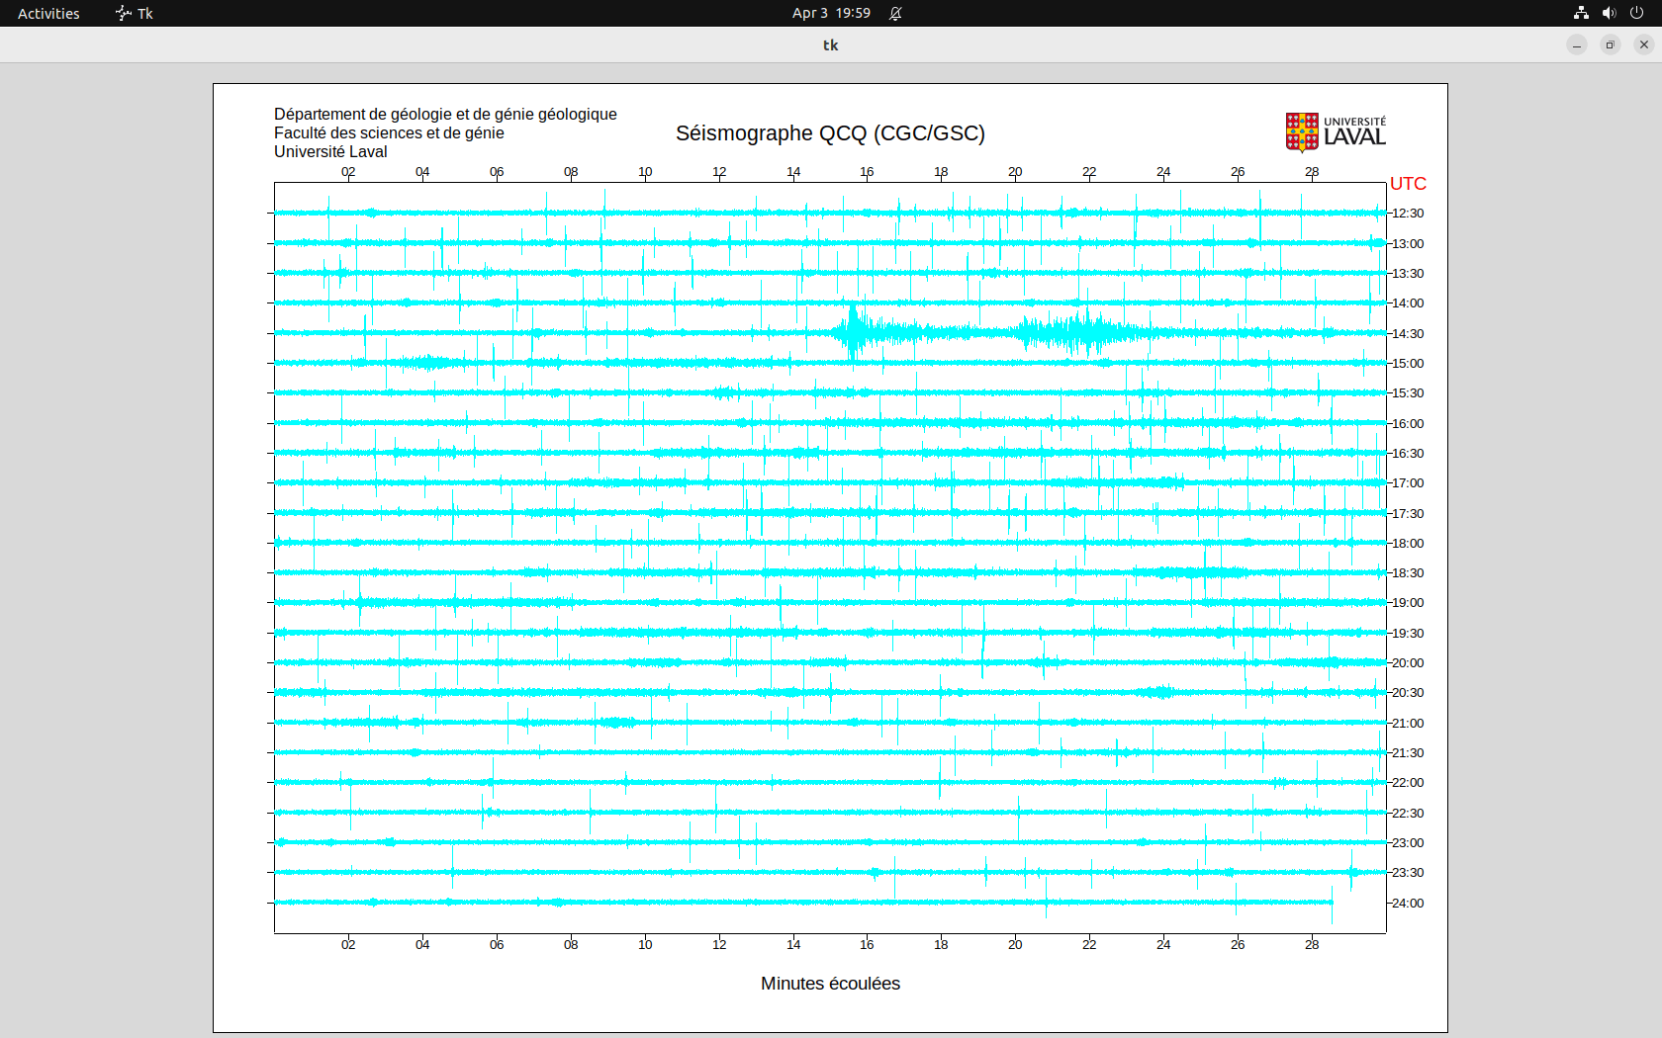Open the power menu icon
This screenshot has height=1038, width=1662.
point(1636,13)
